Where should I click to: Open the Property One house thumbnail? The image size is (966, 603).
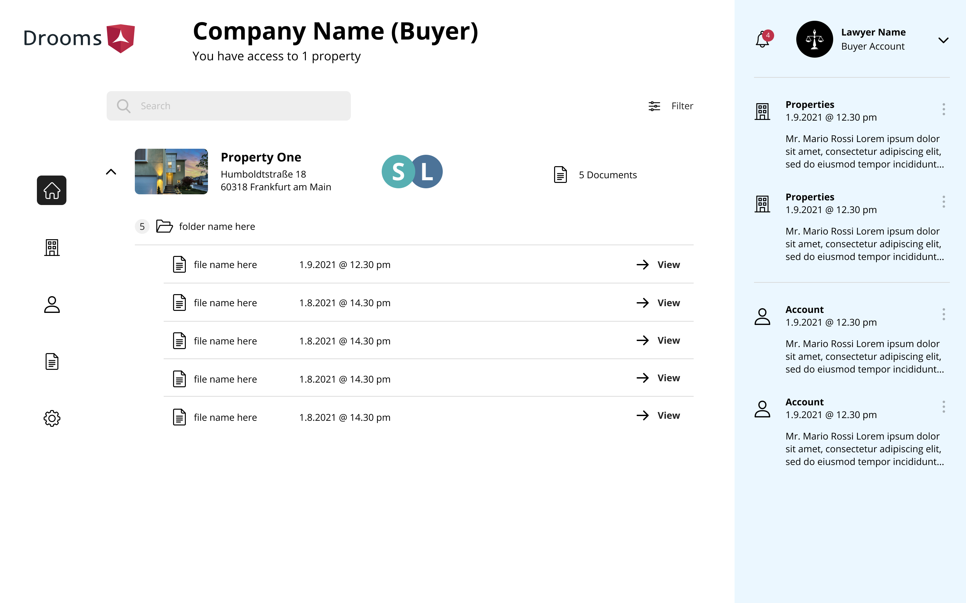point(171,172)
